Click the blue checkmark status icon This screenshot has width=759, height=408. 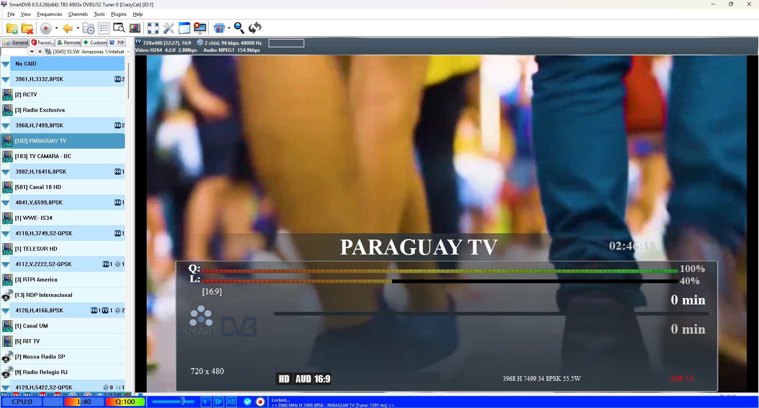click(247, 402)
